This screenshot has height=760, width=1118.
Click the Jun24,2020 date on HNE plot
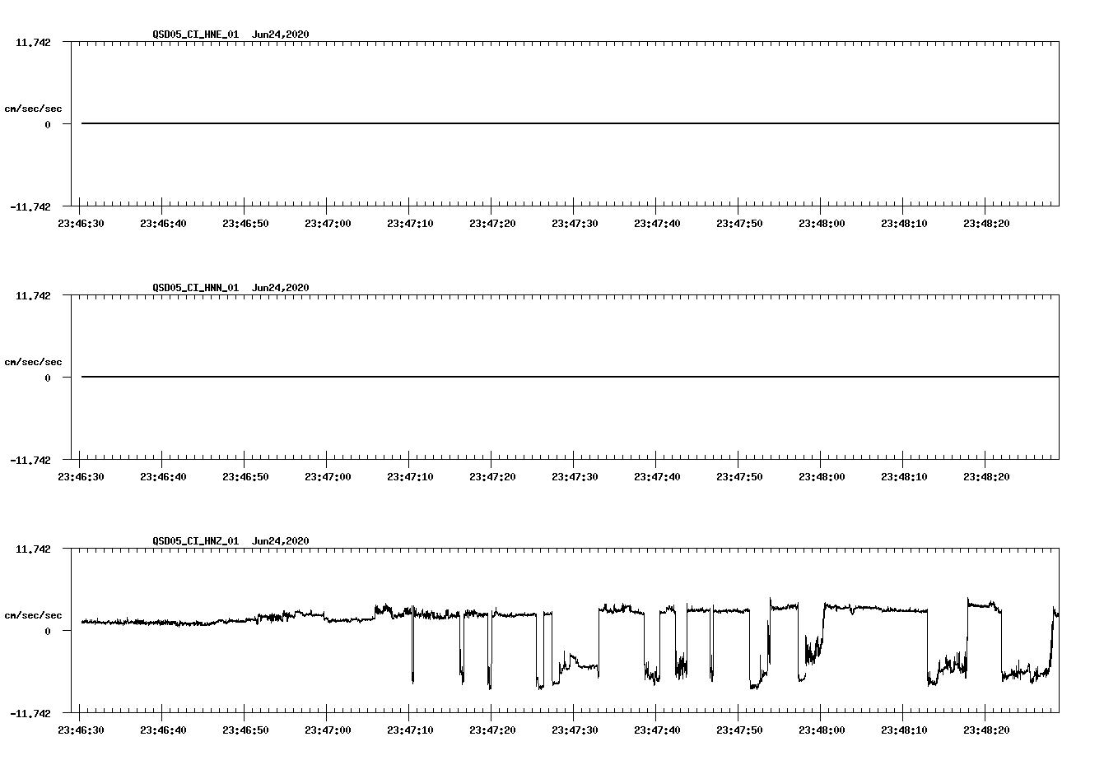tap(281, 35)
